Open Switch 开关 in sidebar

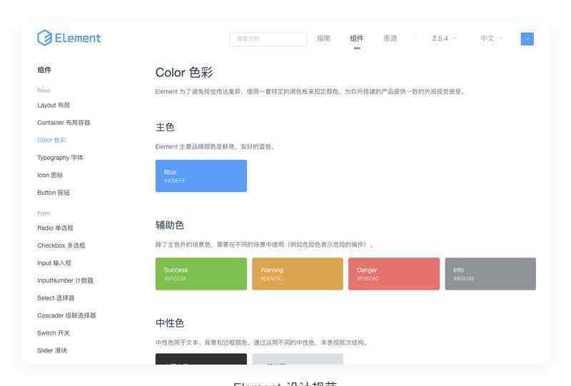[x=54, y=332]
